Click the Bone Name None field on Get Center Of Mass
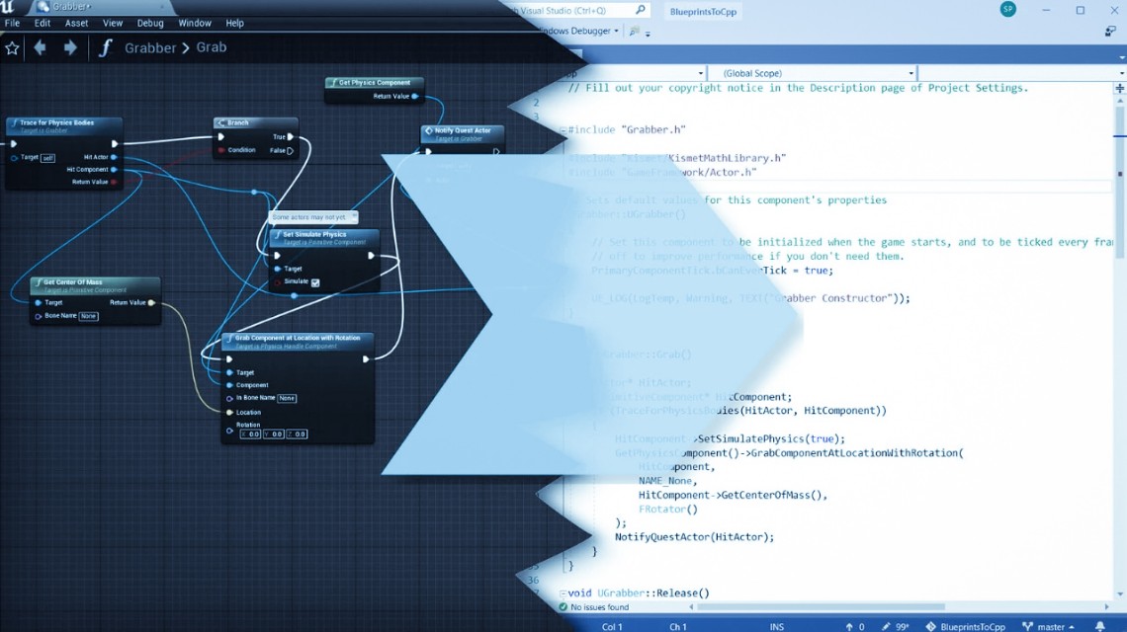Viewport: 1127px width, 632px height. [x=88, y=316]
